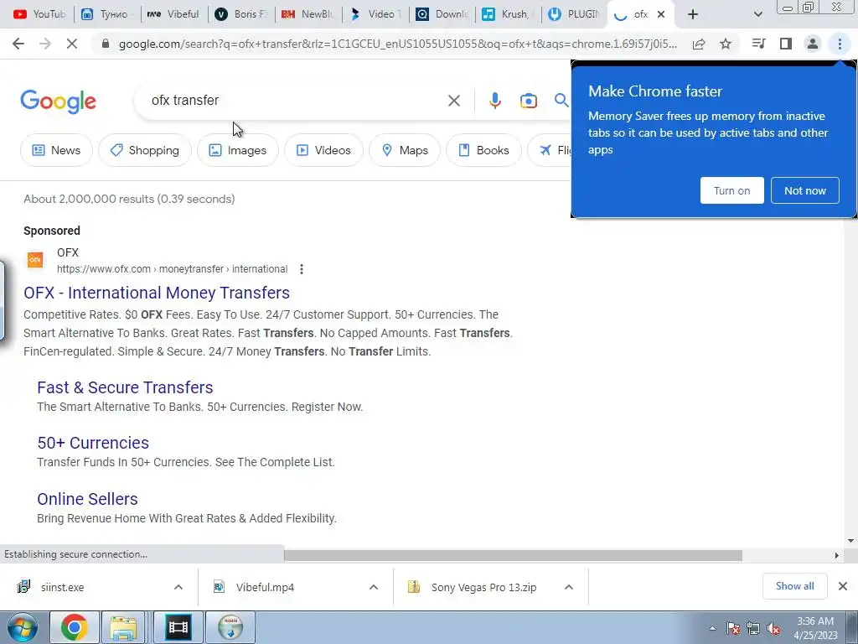Viewport: 858px width, 644px height.
Task: Switch to the YouTube tab
Action: pyautogui.click(x=39, y=14)
